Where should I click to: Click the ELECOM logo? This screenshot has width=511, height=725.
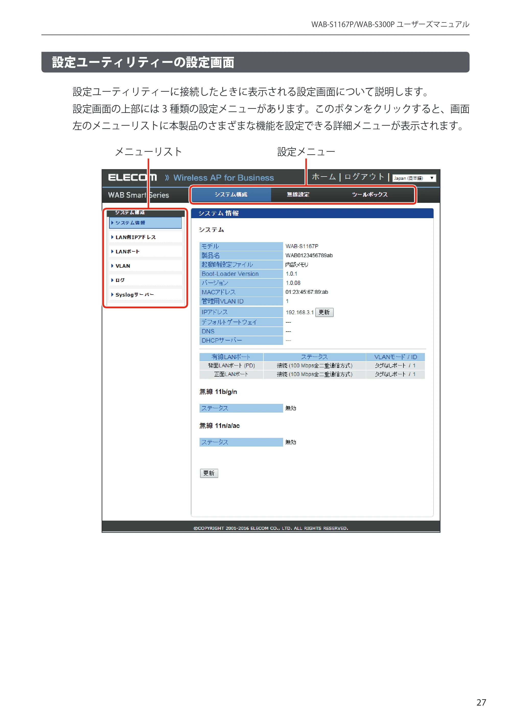click(132, 178)
